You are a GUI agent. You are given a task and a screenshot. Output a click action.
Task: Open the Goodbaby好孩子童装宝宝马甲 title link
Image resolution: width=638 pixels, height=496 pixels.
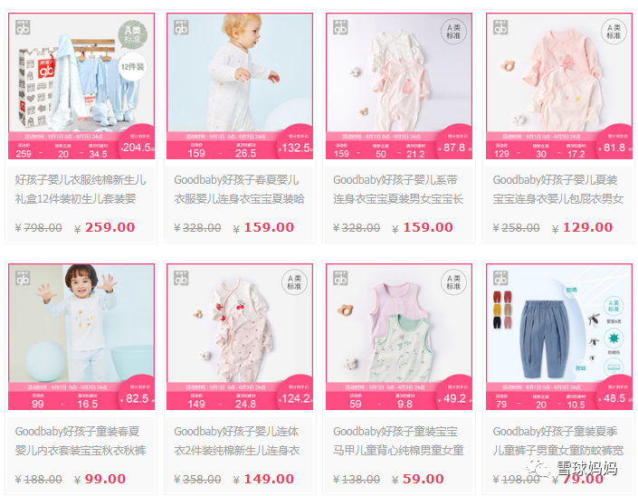point(398,441)
